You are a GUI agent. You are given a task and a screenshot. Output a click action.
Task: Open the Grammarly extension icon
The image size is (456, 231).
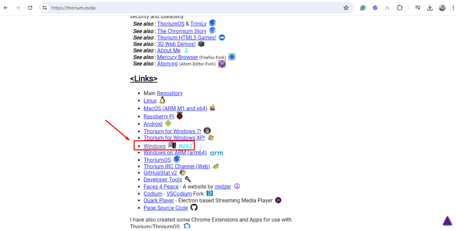[362, 8]
